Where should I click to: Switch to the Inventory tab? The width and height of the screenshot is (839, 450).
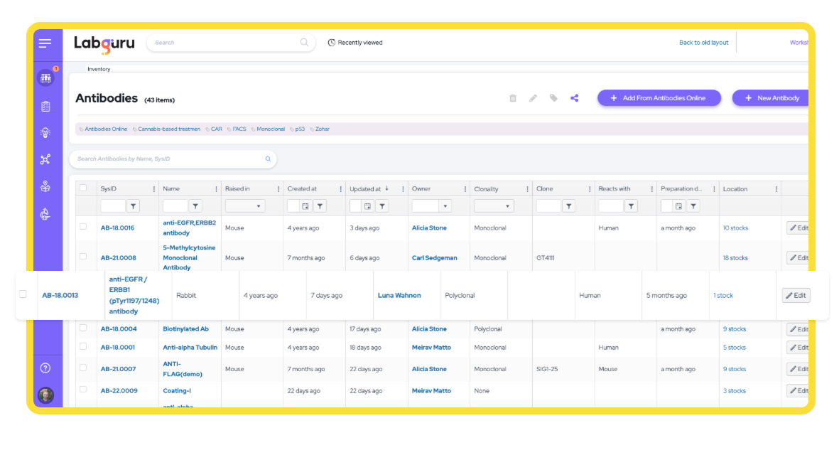point(98,68)
